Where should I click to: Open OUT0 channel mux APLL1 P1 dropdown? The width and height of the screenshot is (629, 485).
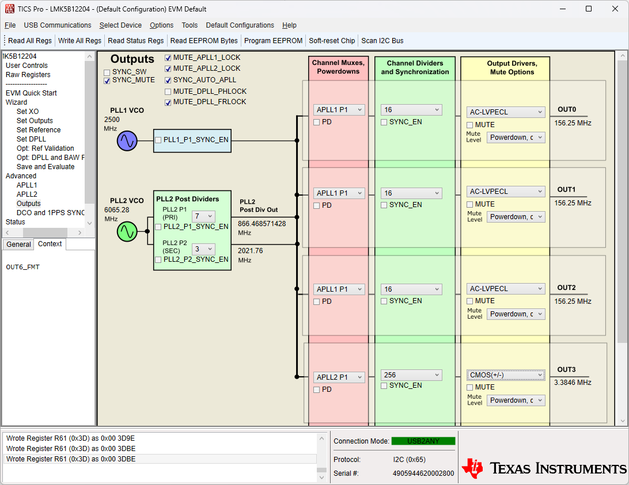click(x=339, y=110)
